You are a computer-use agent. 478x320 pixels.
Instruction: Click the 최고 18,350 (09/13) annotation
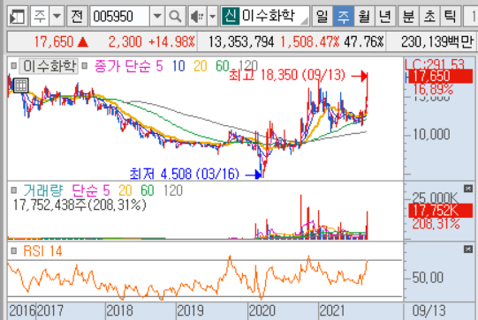point(287,75)
